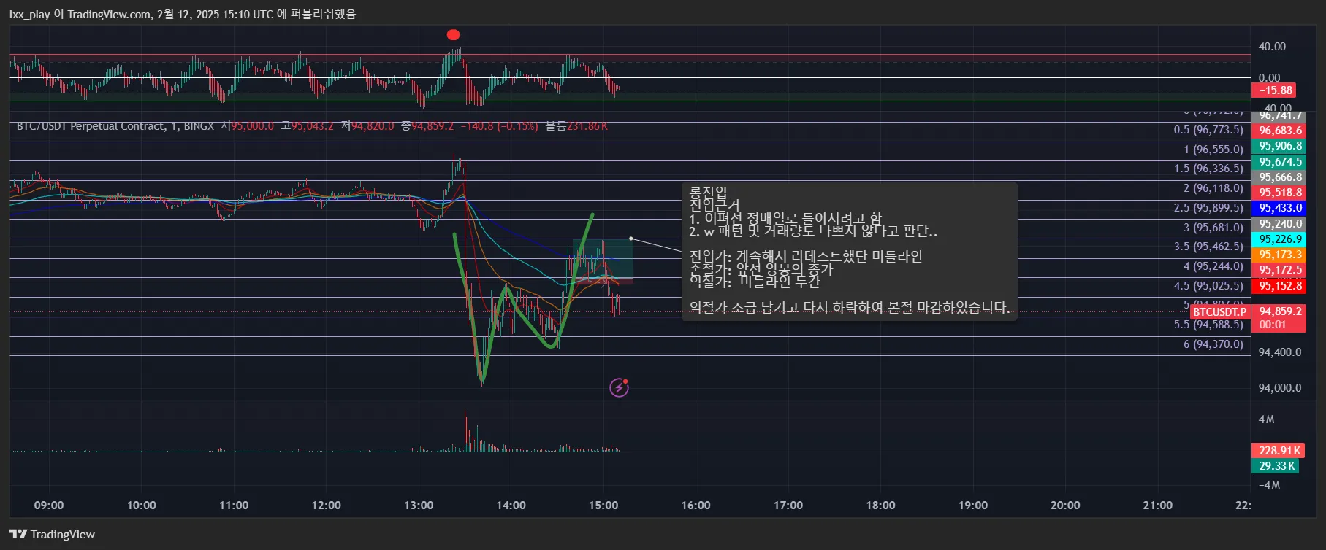The image size is (1326, 550).
Task: Click note line starting 2. w 패턴 및 거래량도
Action: [x=813, y=231]
